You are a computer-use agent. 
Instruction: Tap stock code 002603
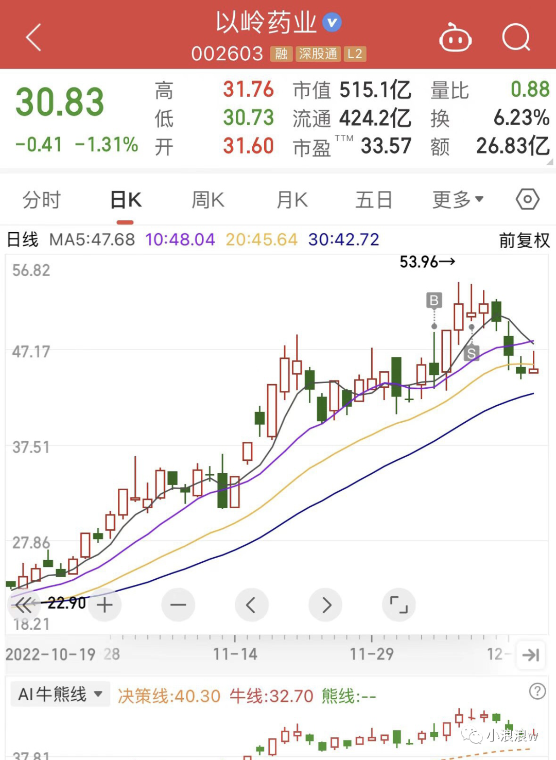(x=228, y=54)
